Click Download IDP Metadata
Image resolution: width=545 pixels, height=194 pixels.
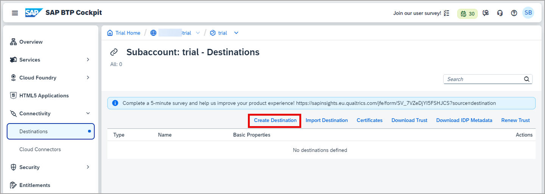[464, 120]
